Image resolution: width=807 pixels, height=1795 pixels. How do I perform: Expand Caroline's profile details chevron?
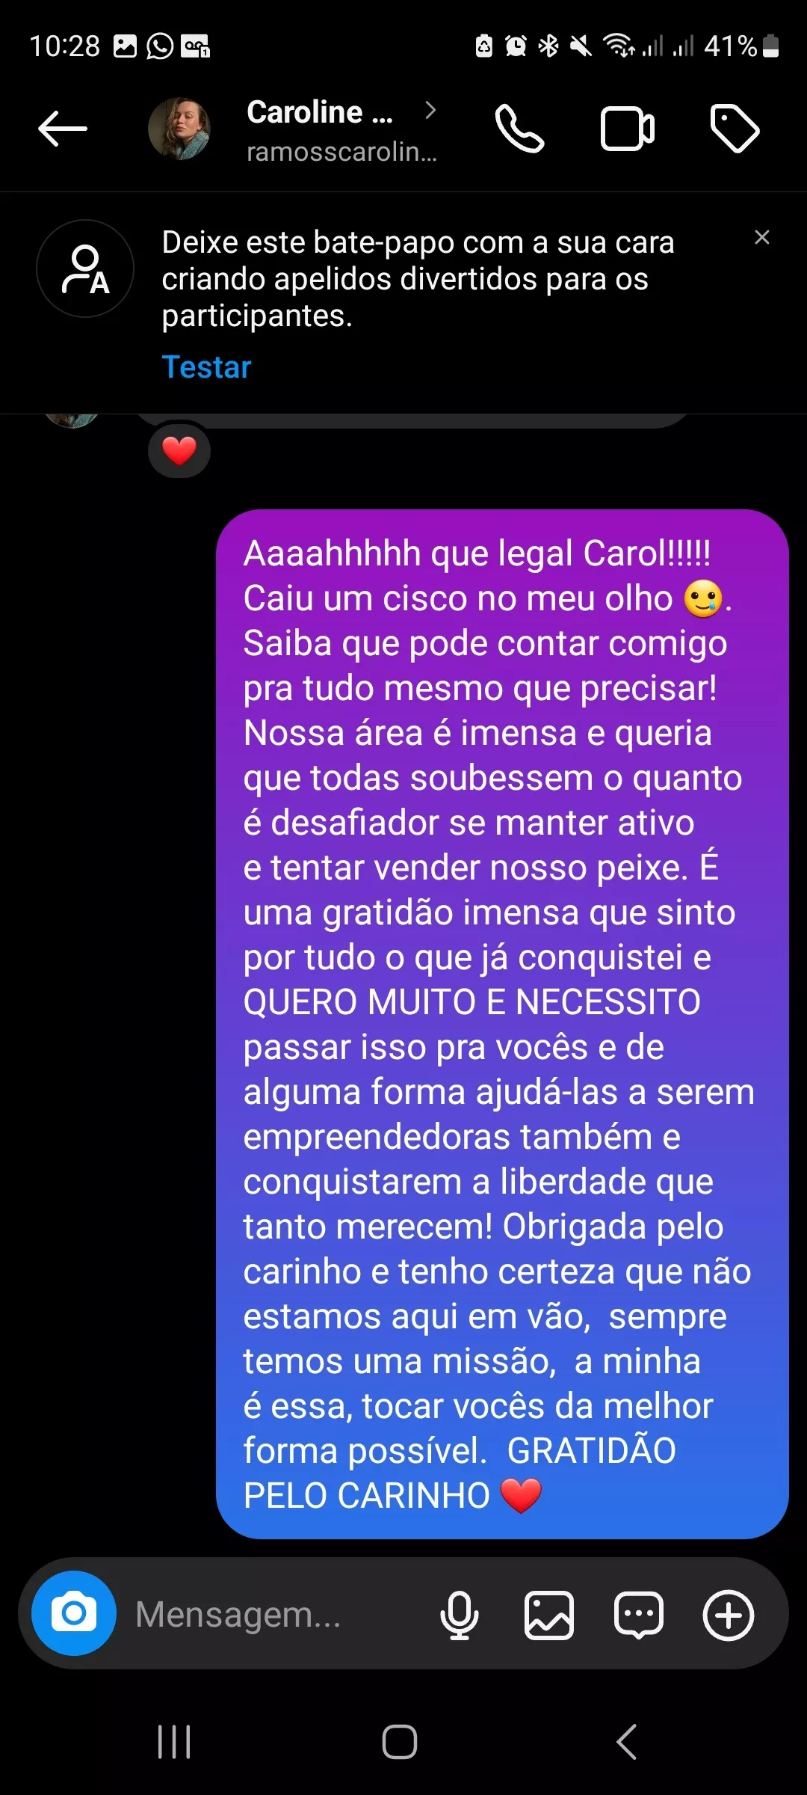click(x=430, y=111)
